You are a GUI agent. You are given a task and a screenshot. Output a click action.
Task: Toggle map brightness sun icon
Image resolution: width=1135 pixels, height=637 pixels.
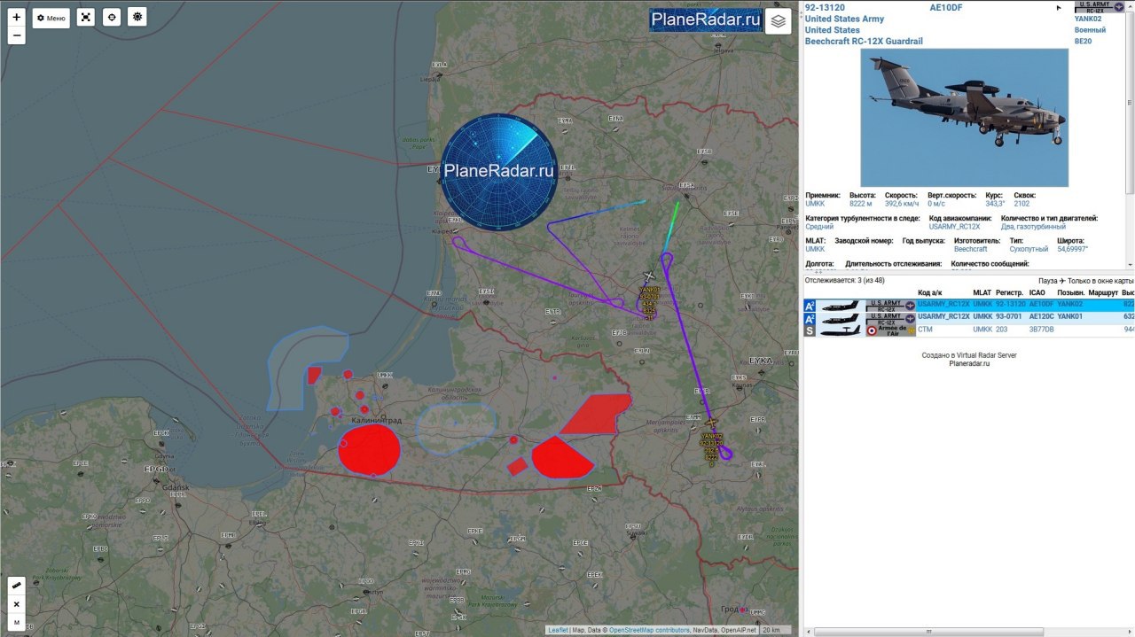(137, 18)
